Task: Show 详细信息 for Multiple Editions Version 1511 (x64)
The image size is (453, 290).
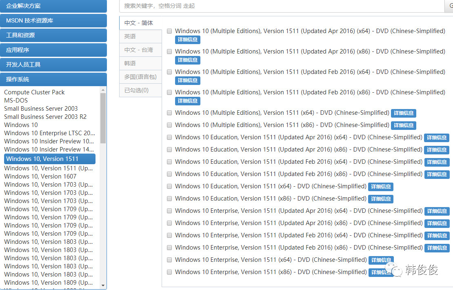Action: (x=403, y=113)
